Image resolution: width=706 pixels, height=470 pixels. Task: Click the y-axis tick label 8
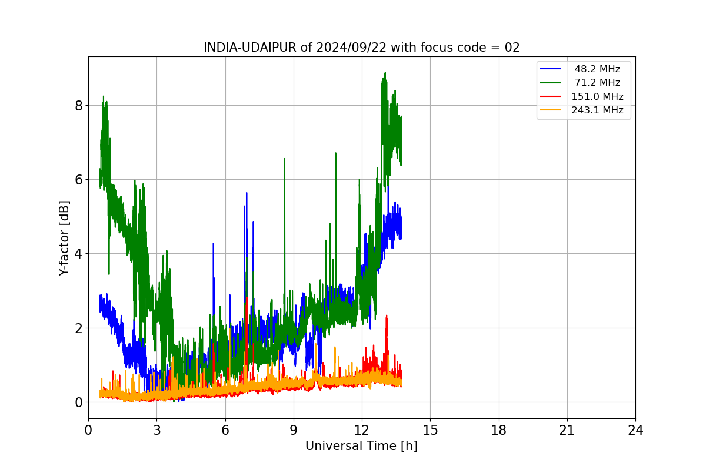(x=78, y=105)
